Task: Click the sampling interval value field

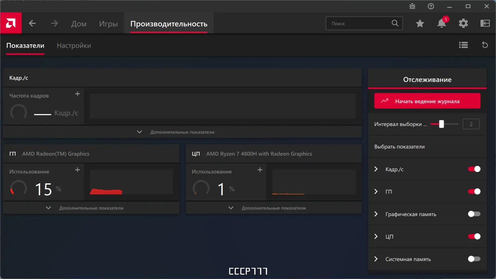Action: pos(471,124)
